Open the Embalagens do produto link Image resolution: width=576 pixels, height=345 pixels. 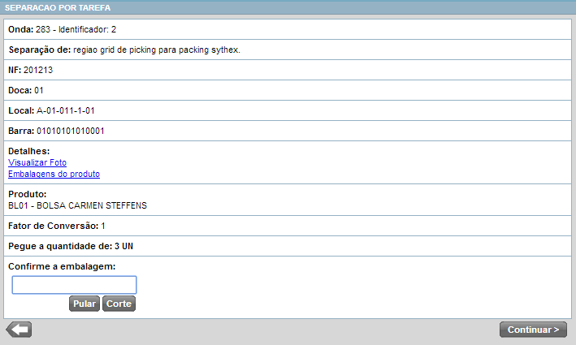[x=54, y=174]
